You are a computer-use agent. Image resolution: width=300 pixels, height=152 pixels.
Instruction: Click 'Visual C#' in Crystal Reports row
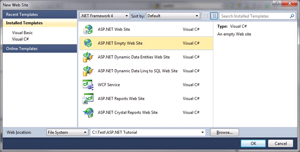(191, 112)
